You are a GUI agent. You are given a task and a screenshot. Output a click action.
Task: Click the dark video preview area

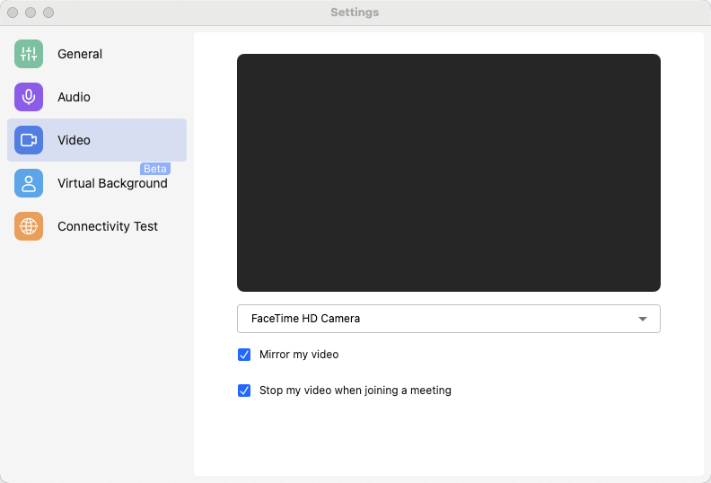(449, 172)
